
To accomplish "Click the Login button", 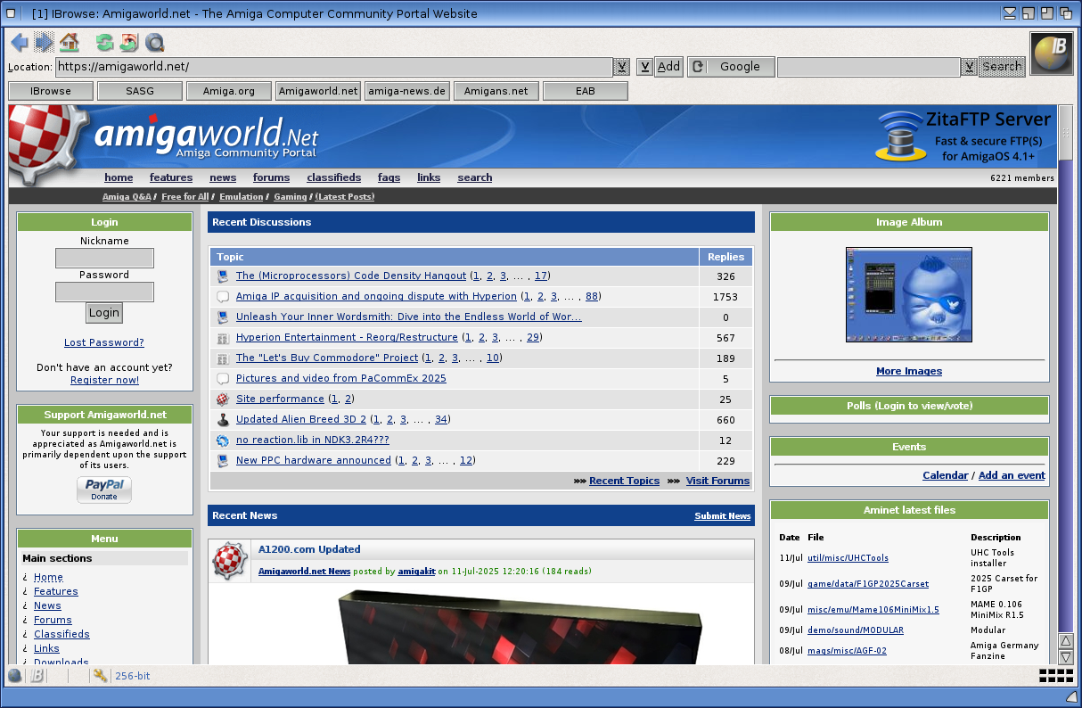I will point(104,313).
